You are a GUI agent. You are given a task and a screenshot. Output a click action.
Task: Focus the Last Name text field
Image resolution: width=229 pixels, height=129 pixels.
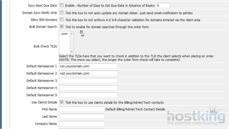[82, 117]
